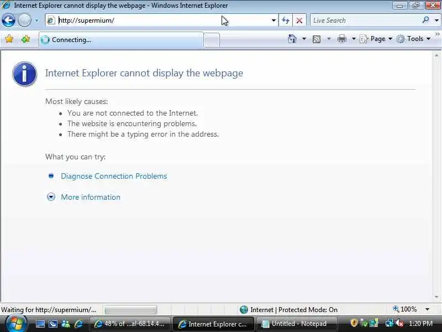Click the Live Search input box
Screen dimensions: 442x332
pos(366,20)
